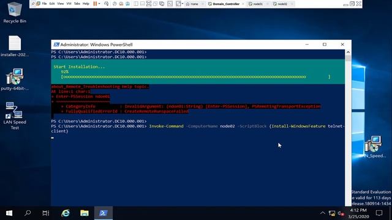The width and height of the screenshot is (392, 220).
Task: Close the PowerShell window
Action: pyautogui.click(x=342, y=45)
